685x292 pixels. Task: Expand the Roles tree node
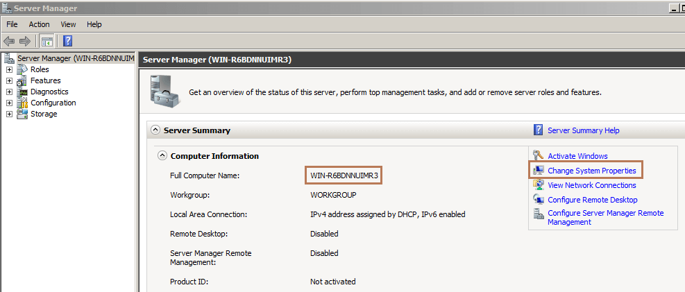[x=9, y=69]
